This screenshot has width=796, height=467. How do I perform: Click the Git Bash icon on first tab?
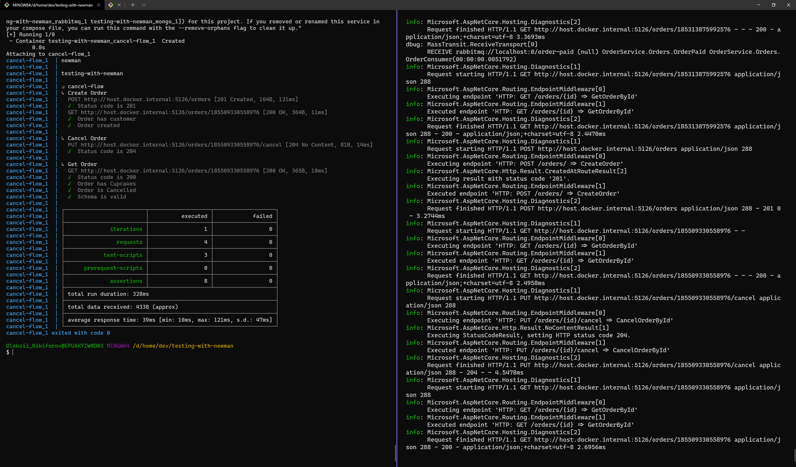7,5
